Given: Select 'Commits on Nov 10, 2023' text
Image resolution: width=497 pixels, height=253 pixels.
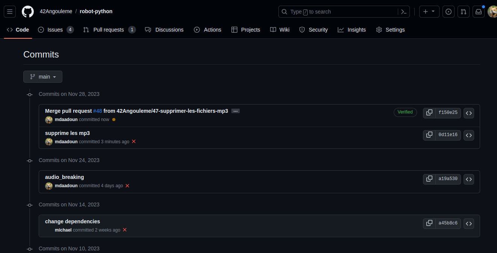Looking at the screenshot, I should [69, 248].
